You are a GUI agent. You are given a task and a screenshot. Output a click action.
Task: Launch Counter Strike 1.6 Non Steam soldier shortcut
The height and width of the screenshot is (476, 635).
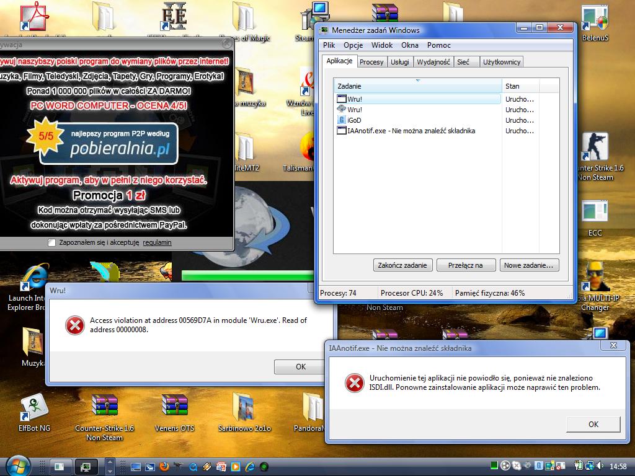tap(595, 157)
